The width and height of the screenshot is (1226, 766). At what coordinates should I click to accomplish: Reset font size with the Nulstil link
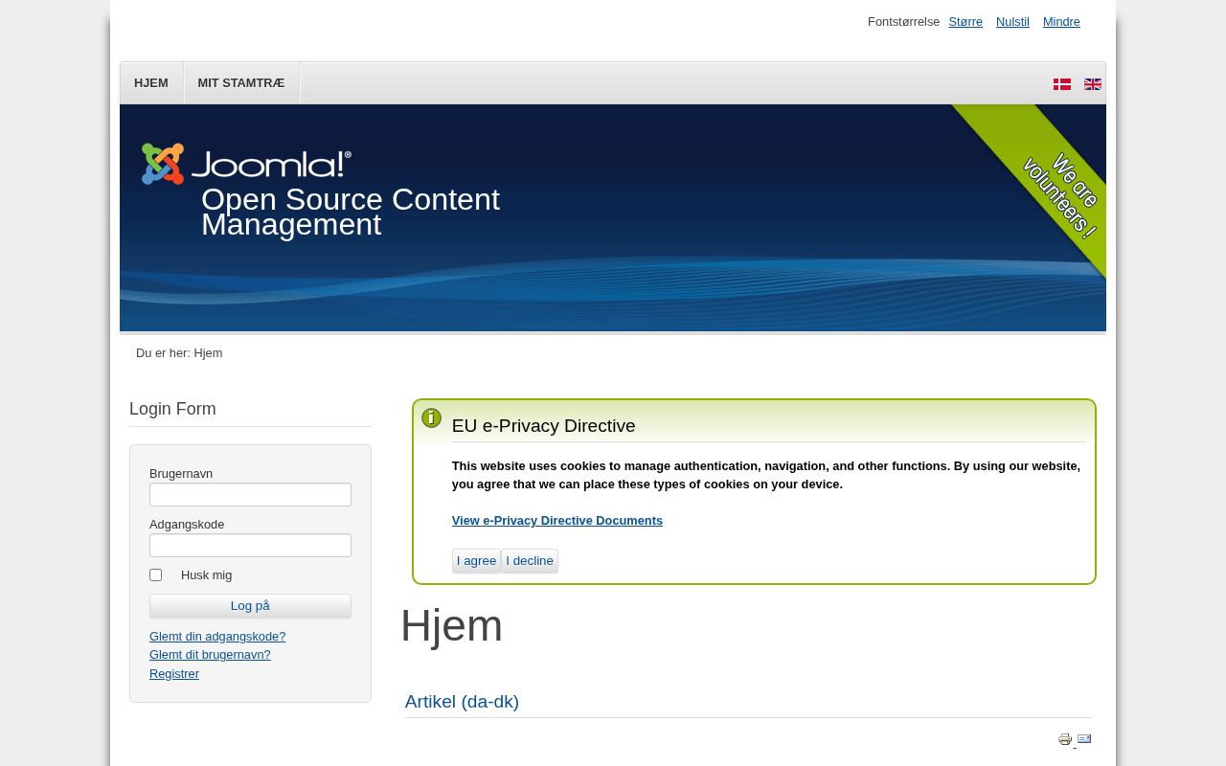[1012, 22]
